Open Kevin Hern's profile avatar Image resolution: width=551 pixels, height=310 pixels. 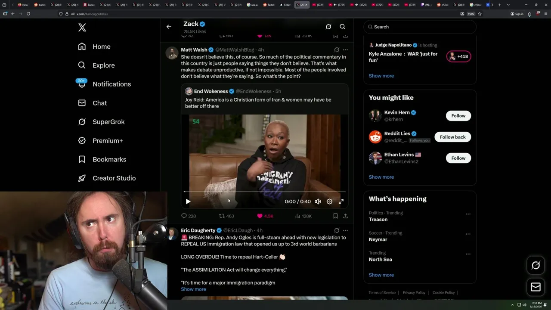tap(375, 116)
